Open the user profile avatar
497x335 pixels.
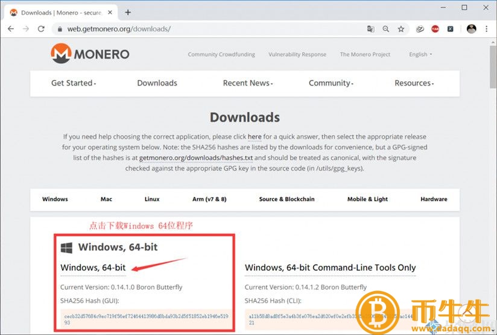(471, 28)
